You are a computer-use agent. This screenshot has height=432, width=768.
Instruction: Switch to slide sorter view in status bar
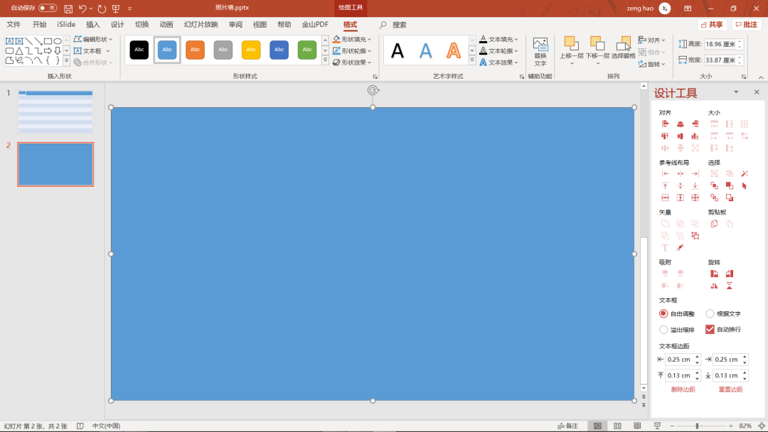click(x=618, y=426)
